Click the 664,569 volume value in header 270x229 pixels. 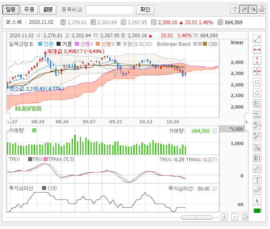click(234, 23)
